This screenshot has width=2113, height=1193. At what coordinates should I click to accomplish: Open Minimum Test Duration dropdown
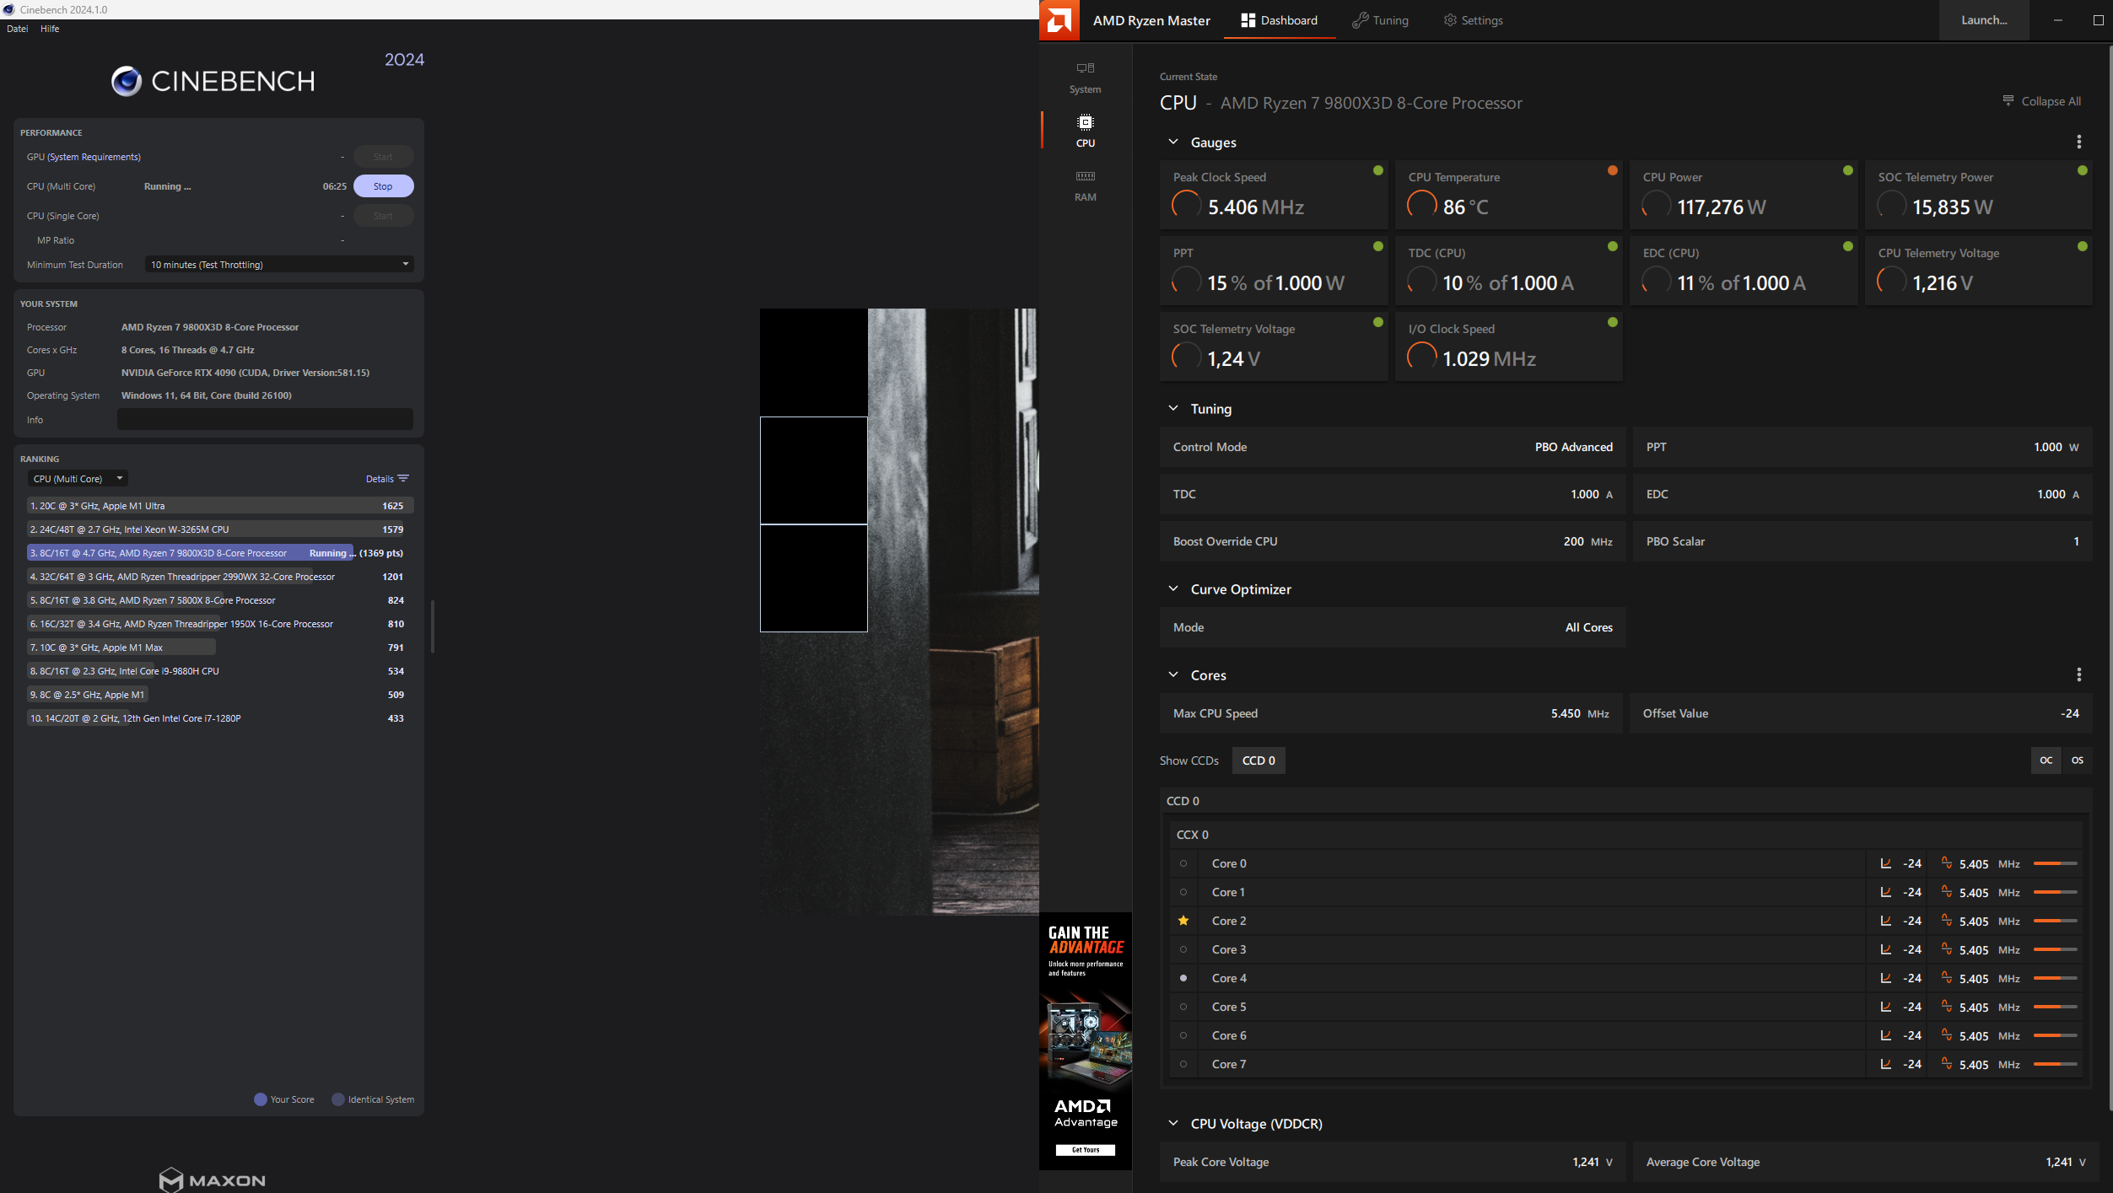point(278,265)
